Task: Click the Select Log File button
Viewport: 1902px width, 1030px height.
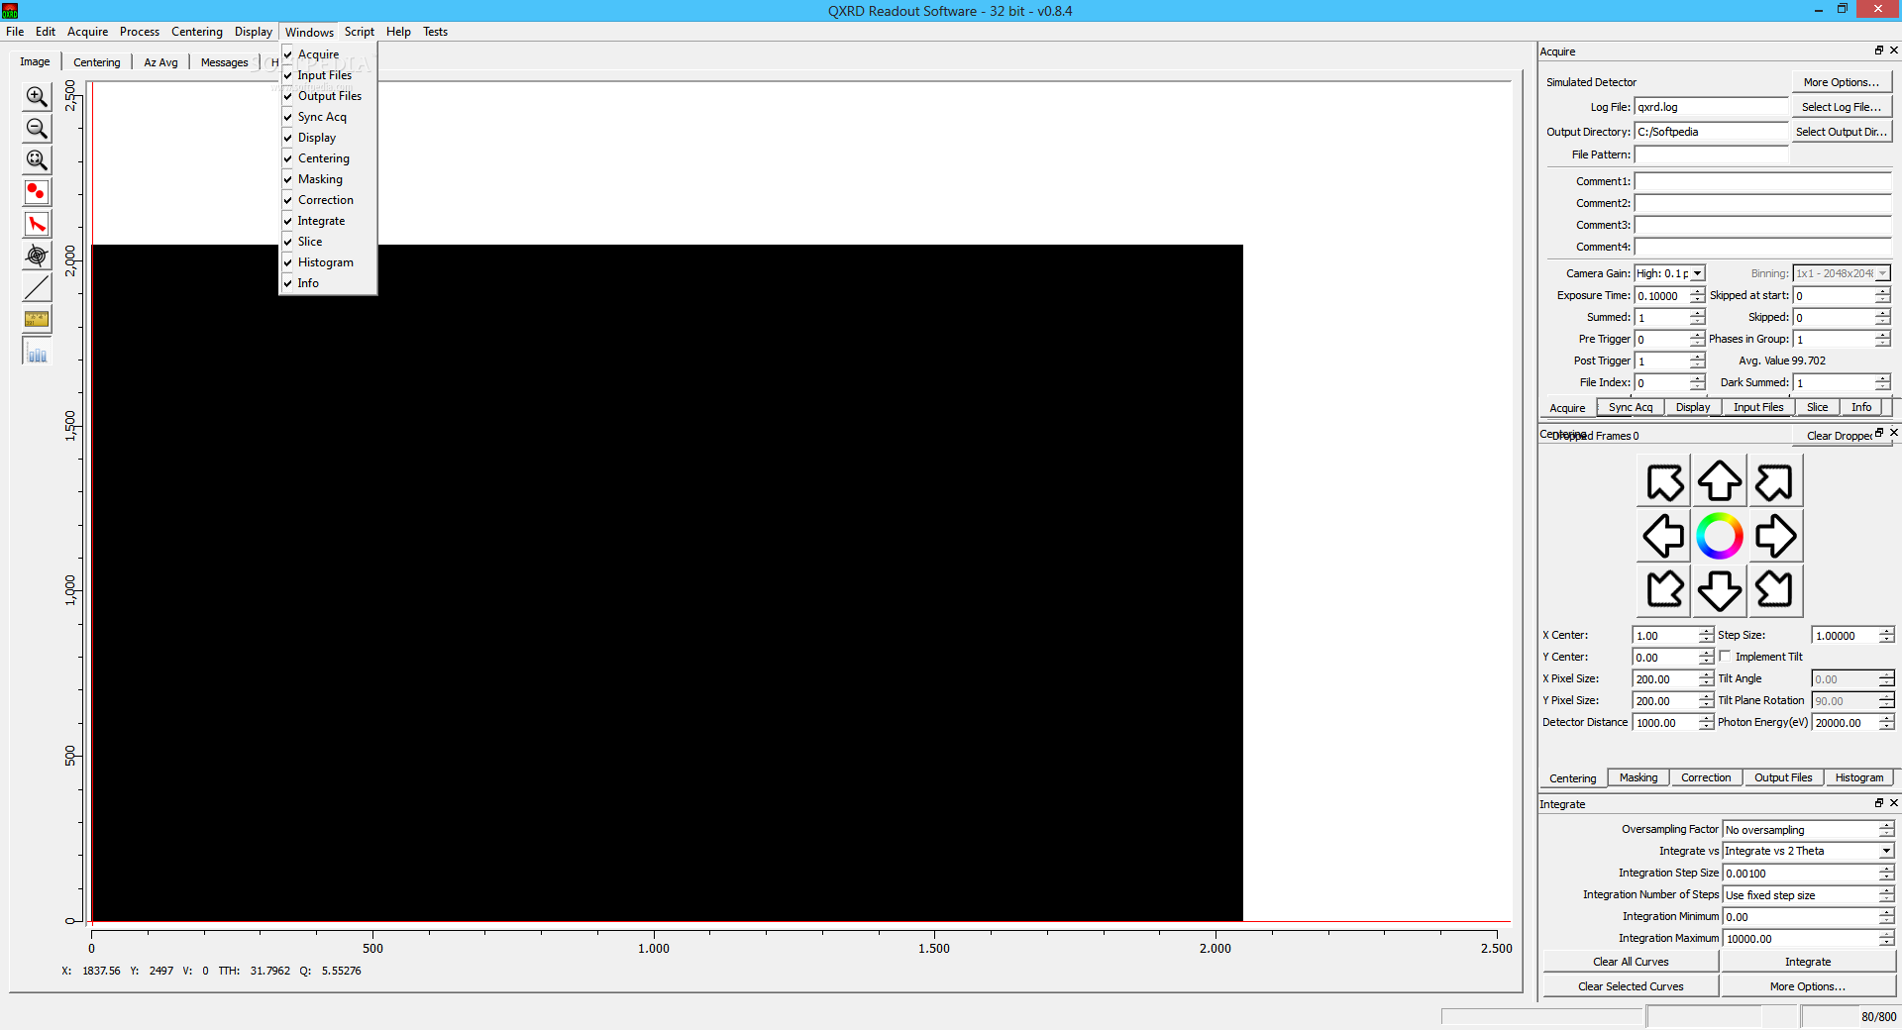Action: click(1841, 107)
